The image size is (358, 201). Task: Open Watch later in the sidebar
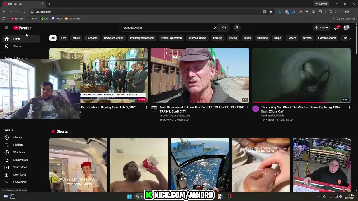pyautogui.click(x=21, y=152)
